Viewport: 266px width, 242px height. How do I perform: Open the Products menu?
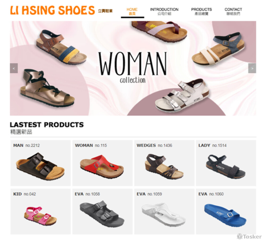coord(201,11)
